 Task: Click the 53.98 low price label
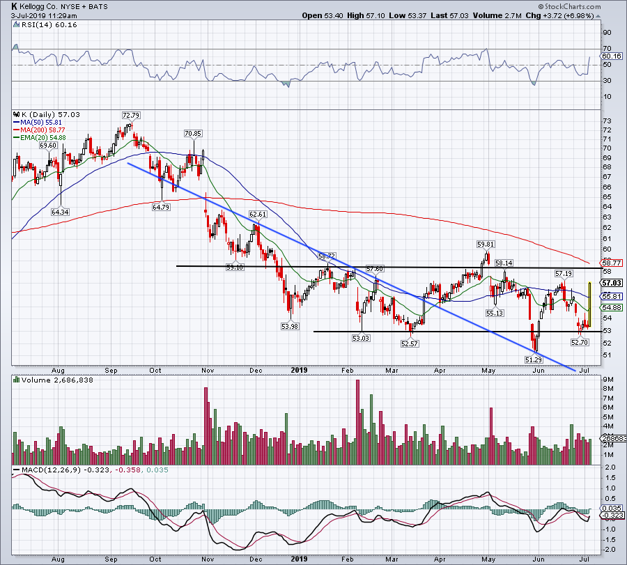tap(290, 326)
